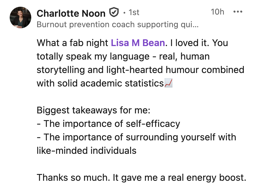Click the "What a fab night" text
Viewport: 257px width, 191px height.
click(73, 43)
